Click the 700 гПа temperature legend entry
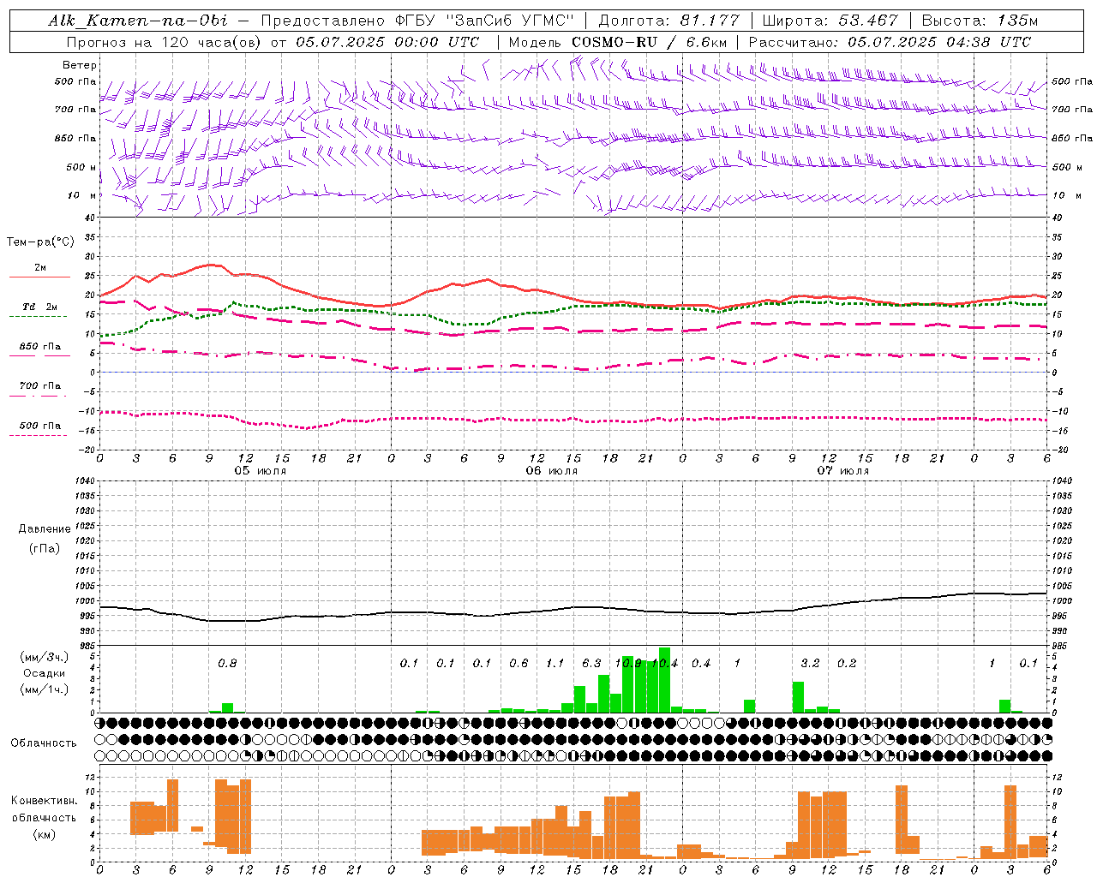The width and height of the screenshot is (1097, 877). 40,386
